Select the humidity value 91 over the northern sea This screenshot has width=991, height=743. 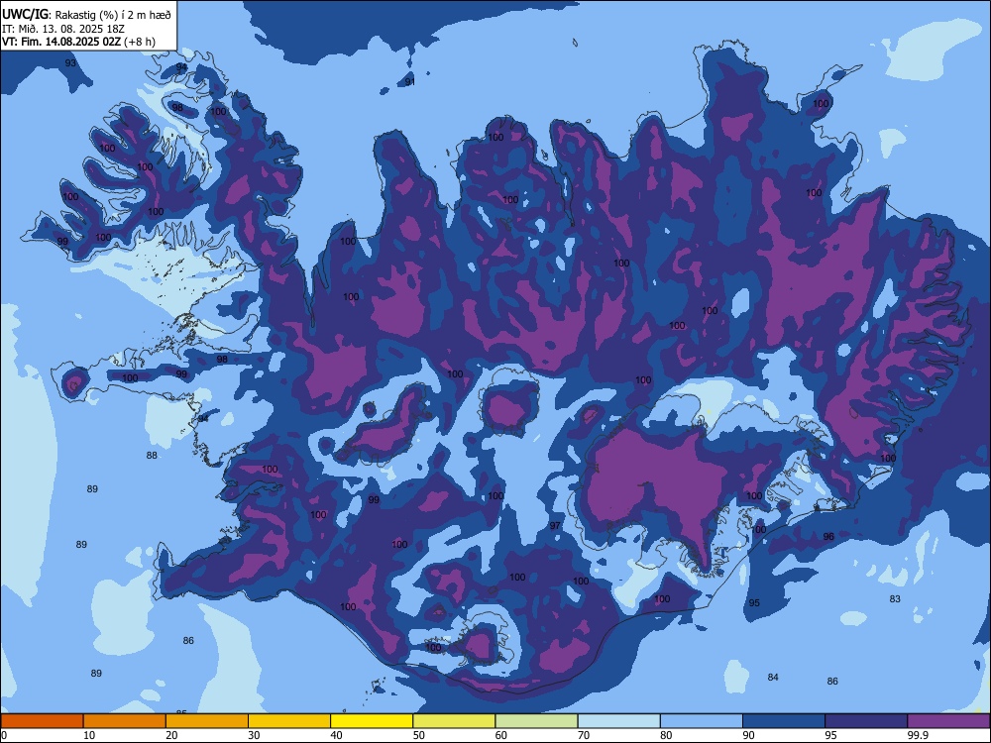(x=410, y=82)
